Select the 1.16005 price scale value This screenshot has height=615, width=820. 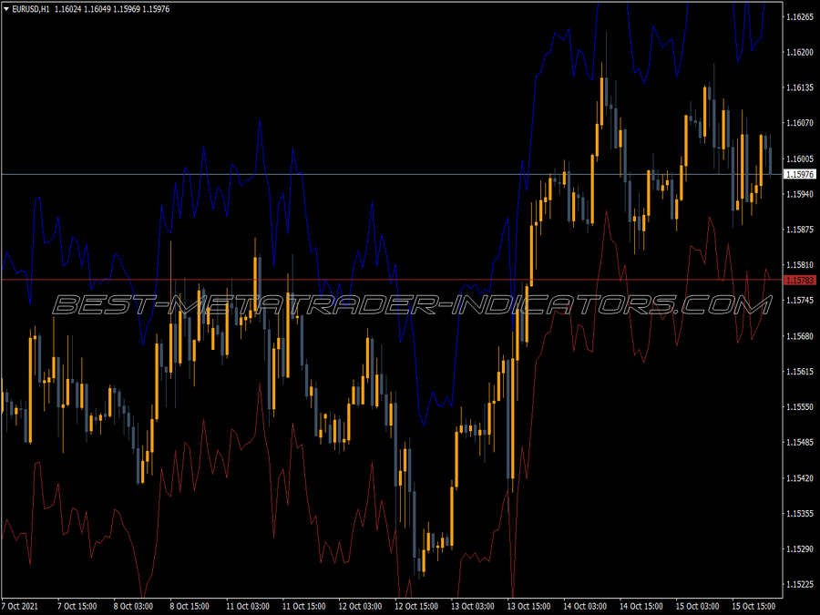click(x=800, y=159)
